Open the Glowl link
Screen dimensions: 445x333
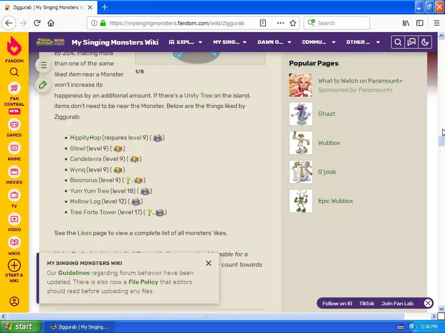pyautogui.click(x=77, y=148)
